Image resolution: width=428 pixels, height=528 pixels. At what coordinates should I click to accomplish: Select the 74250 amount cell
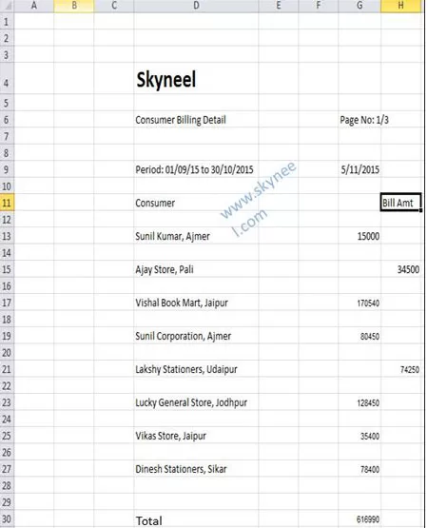click(400, 369)
